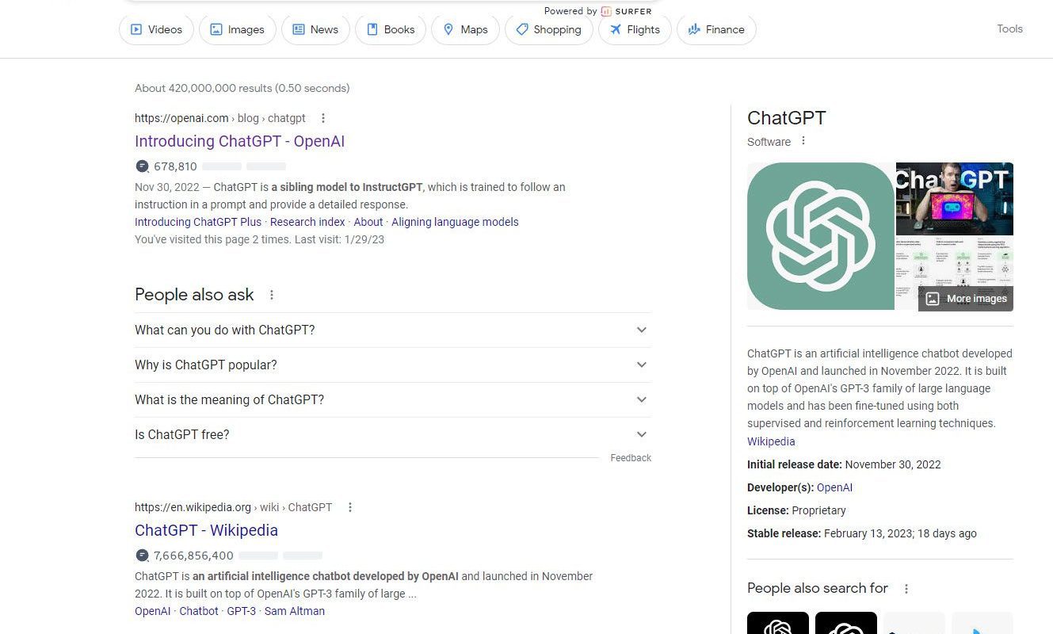Click the Surfer icon beside 7,666,856,400
Screen dimensions: 1053x634
tap(142, 556)
